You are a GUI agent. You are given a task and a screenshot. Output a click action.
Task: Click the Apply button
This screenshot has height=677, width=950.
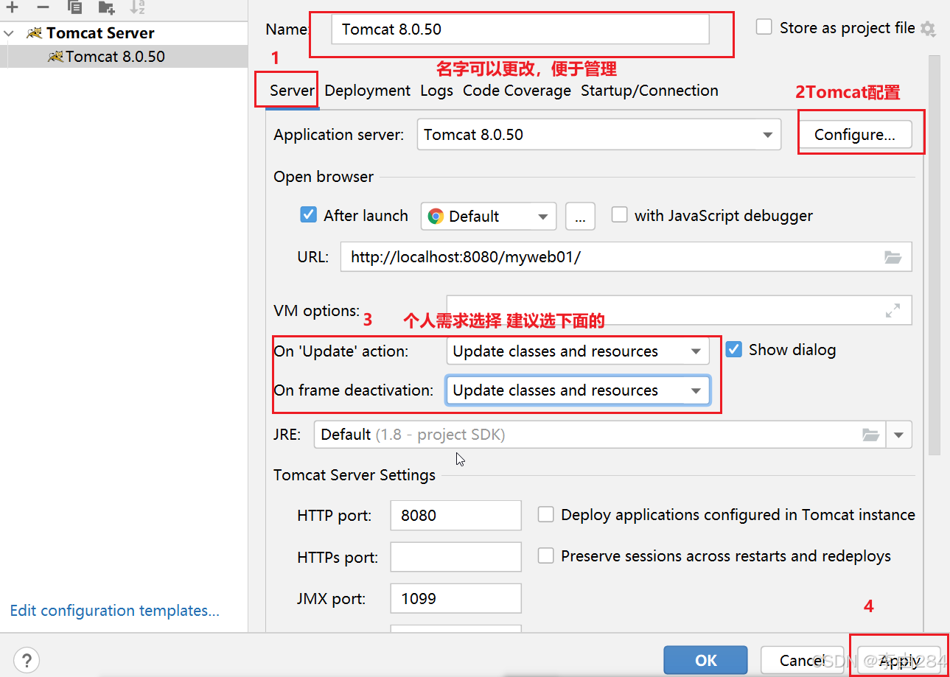899,660
